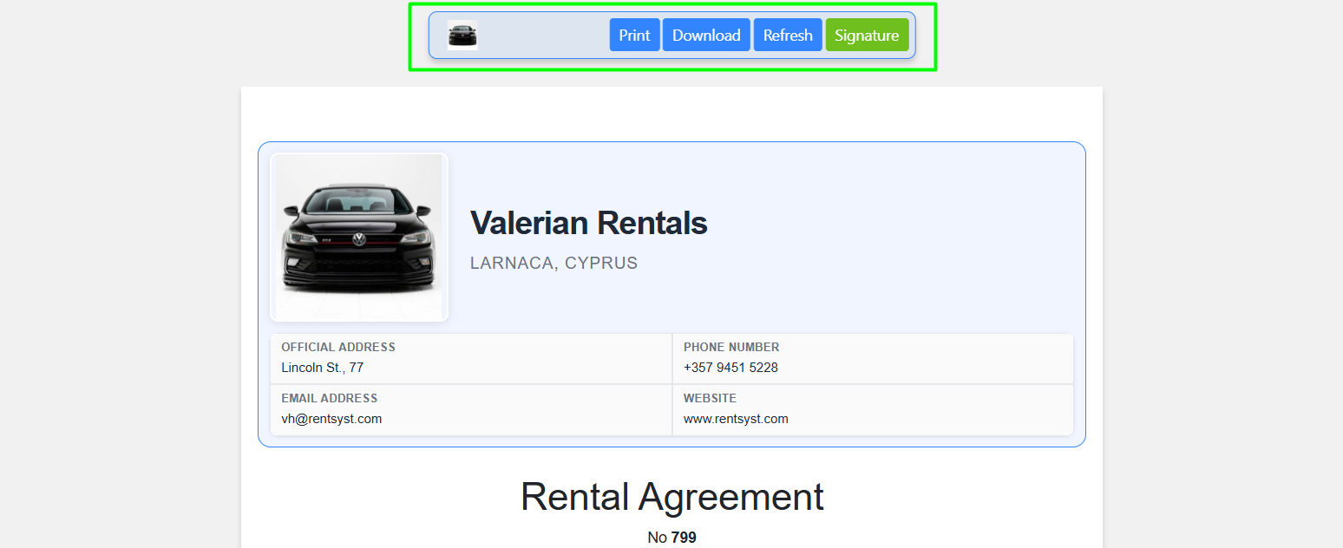Select the Lincoln St., 77 address
Image resolution: width=1343 pixels, height=548 pixels.
click(322, 368)
